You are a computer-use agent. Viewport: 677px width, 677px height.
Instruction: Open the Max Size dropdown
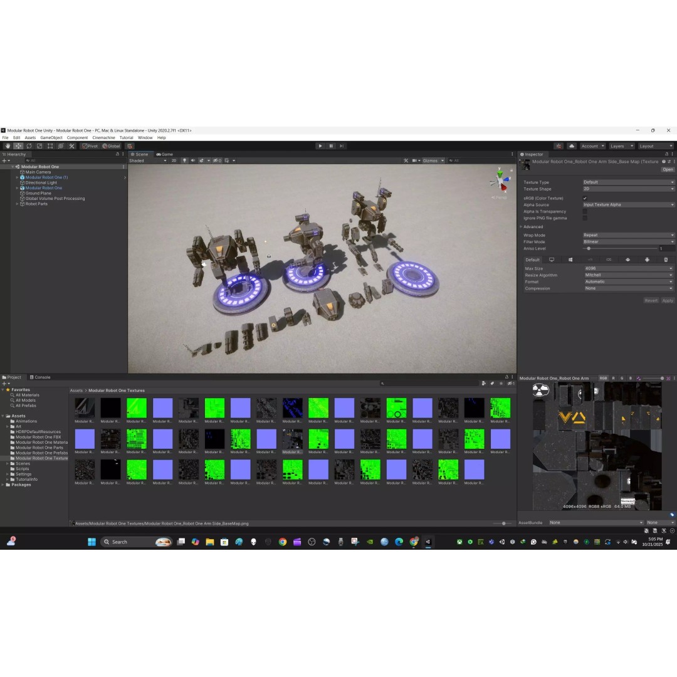coord(629,268)
